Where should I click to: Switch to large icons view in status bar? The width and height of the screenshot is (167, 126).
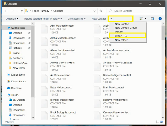(162, 122)
